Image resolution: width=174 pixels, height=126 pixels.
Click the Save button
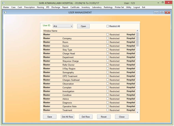[x=50, y=117]
